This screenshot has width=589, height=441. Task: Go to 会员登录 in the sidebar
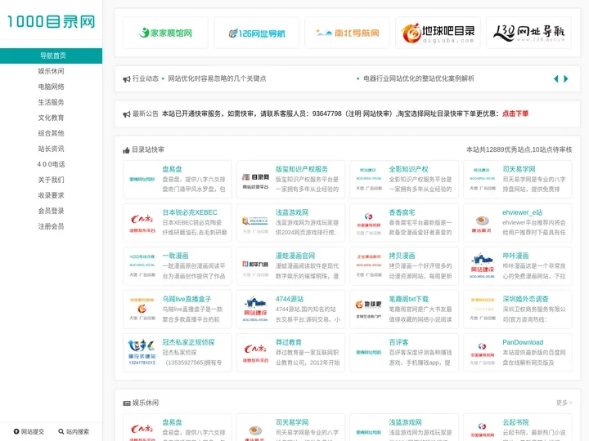(x=51, y=211)
